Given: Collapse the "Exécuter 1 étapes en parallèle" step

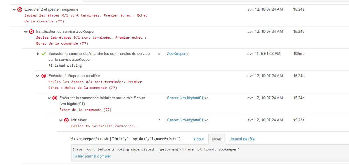Looking at the screenshot, I should 38,76.
